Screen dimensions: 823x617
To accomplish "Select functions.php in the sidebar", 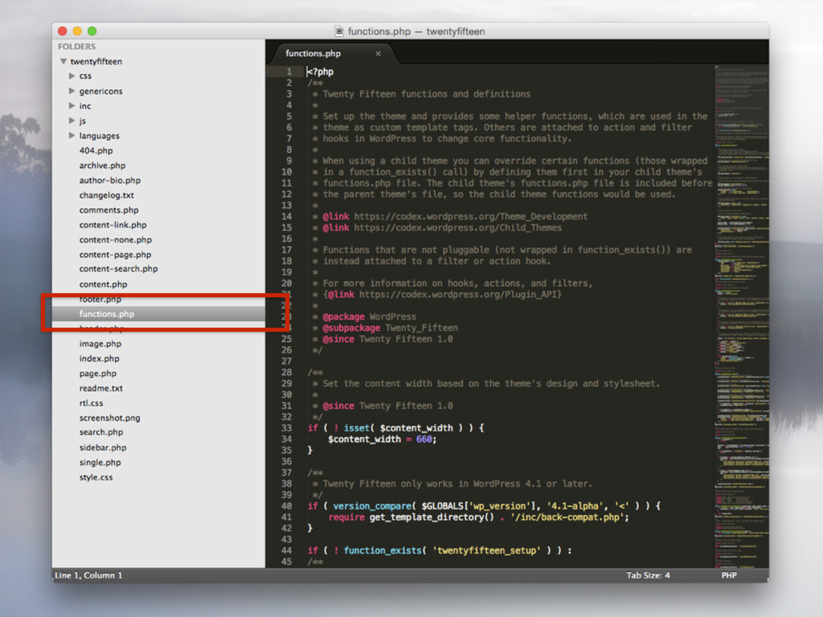I will pos(106,314).
